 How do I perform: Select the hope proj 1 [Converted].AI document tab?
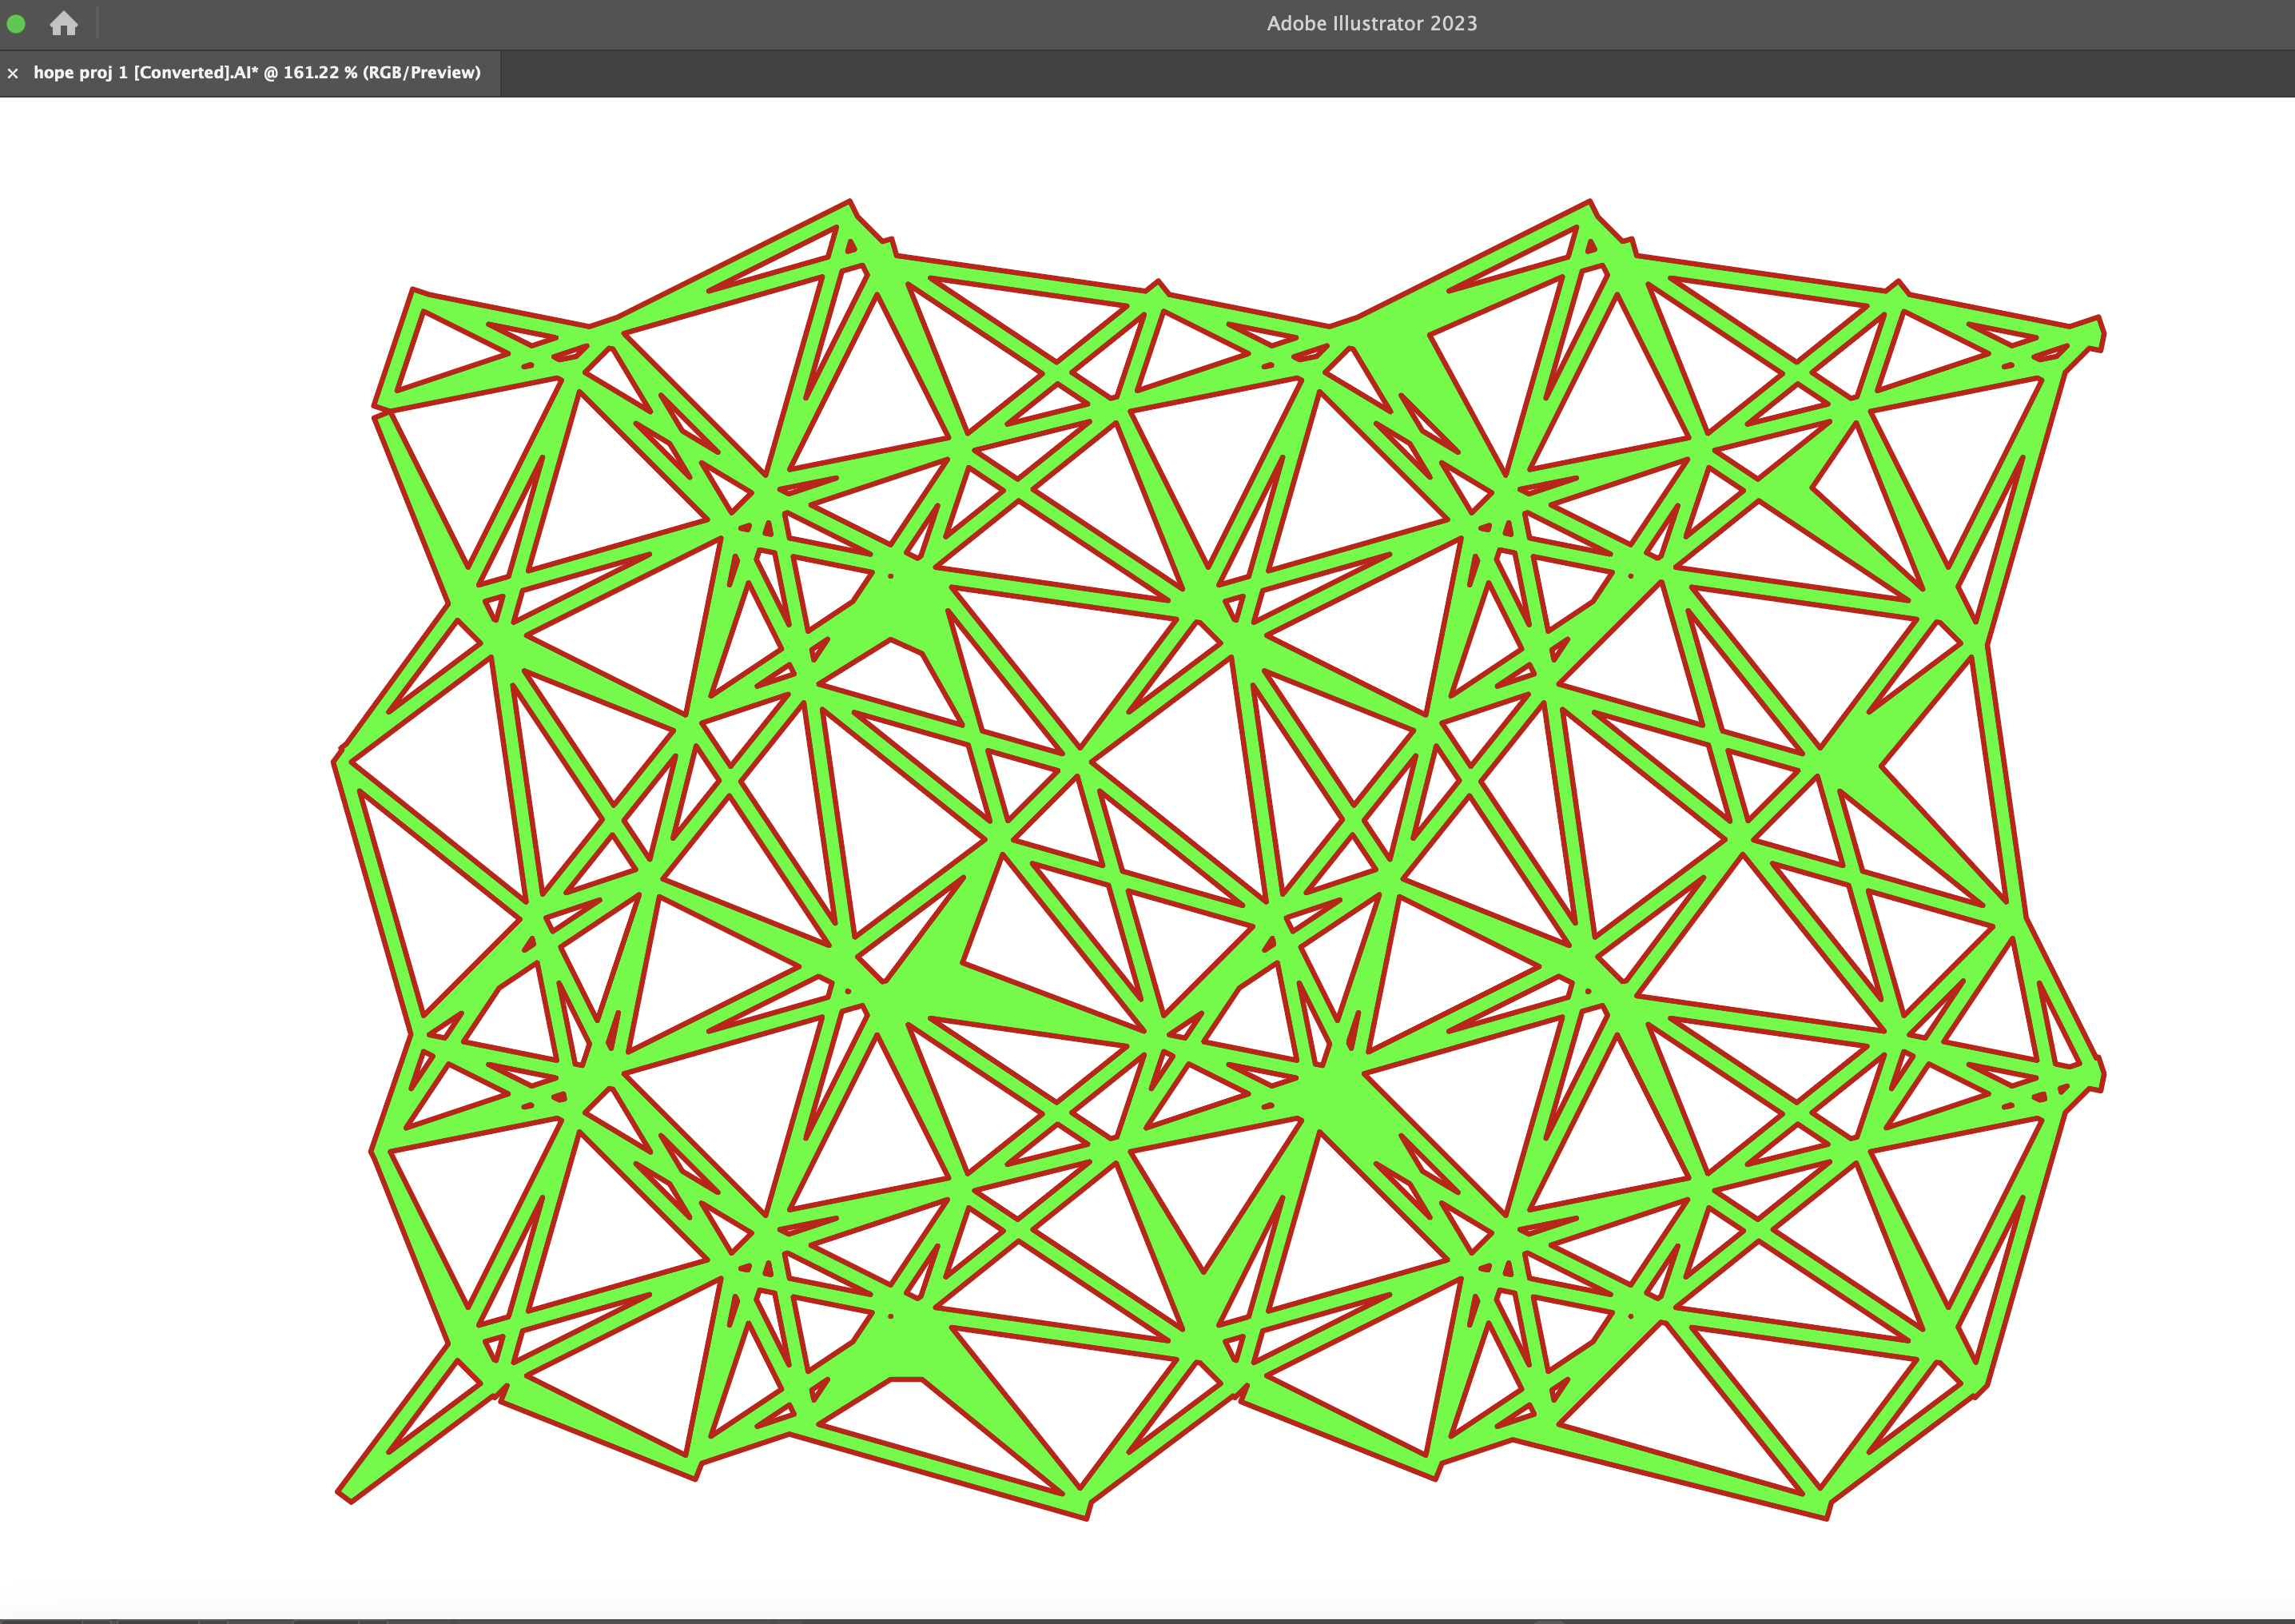257,73
